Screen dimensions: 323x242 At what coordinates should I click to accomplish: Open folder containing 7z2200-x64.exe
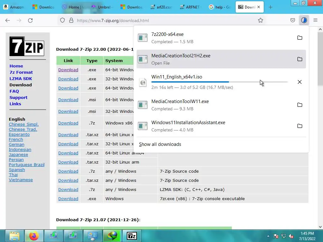(300, 38)
